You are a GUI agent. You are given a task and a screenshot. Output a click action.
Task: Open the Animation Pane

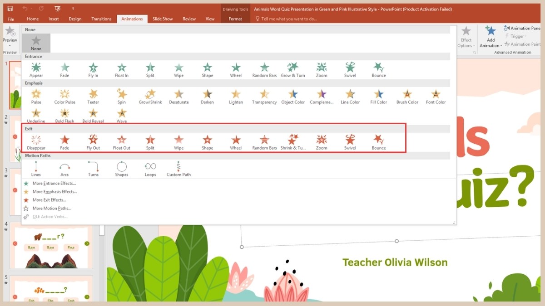pyautogui.click(x=521, y=28)
